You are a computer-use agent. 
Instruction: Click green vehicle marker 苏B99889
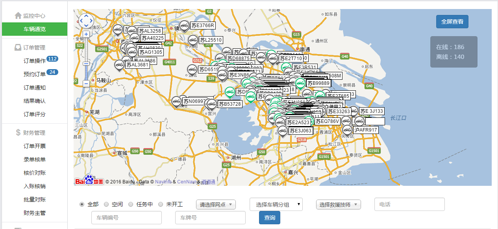[x=300, y=83]
